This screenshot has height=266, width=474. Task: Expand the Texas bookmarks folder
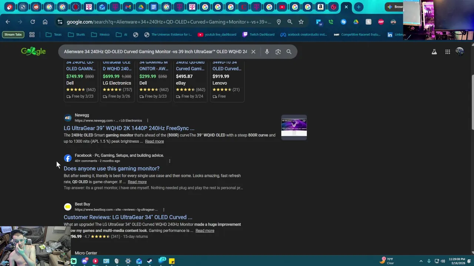click(54, 34)
